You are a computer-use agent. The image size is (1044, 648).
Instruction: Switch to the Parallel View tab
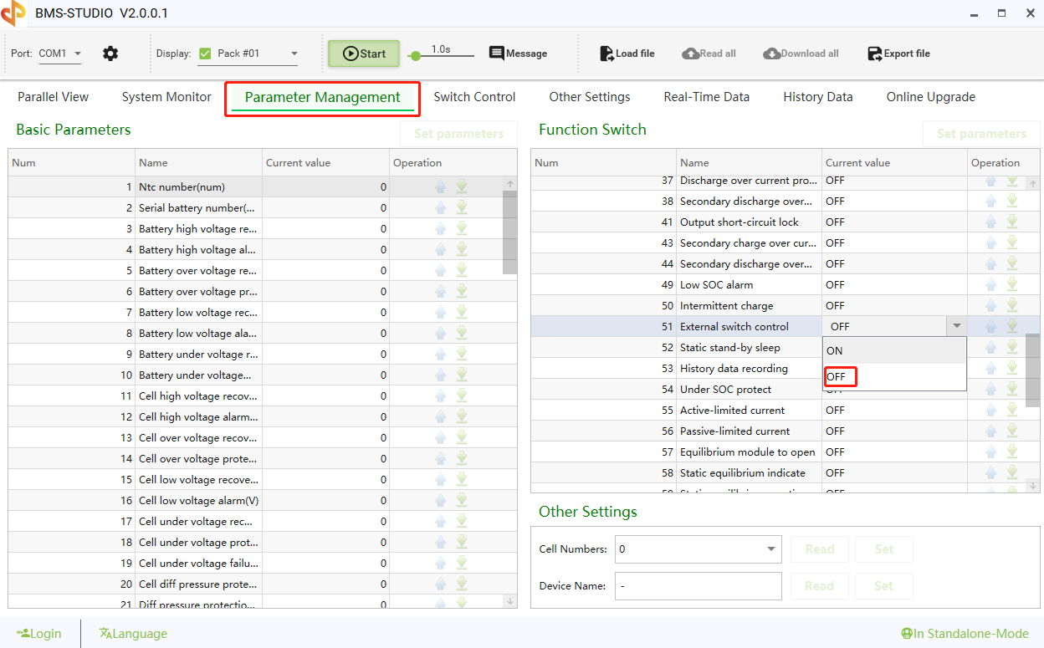tap(54, 97)
